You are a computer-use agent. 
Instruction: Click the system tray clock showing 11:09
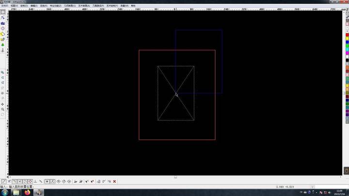coord(339,193)
